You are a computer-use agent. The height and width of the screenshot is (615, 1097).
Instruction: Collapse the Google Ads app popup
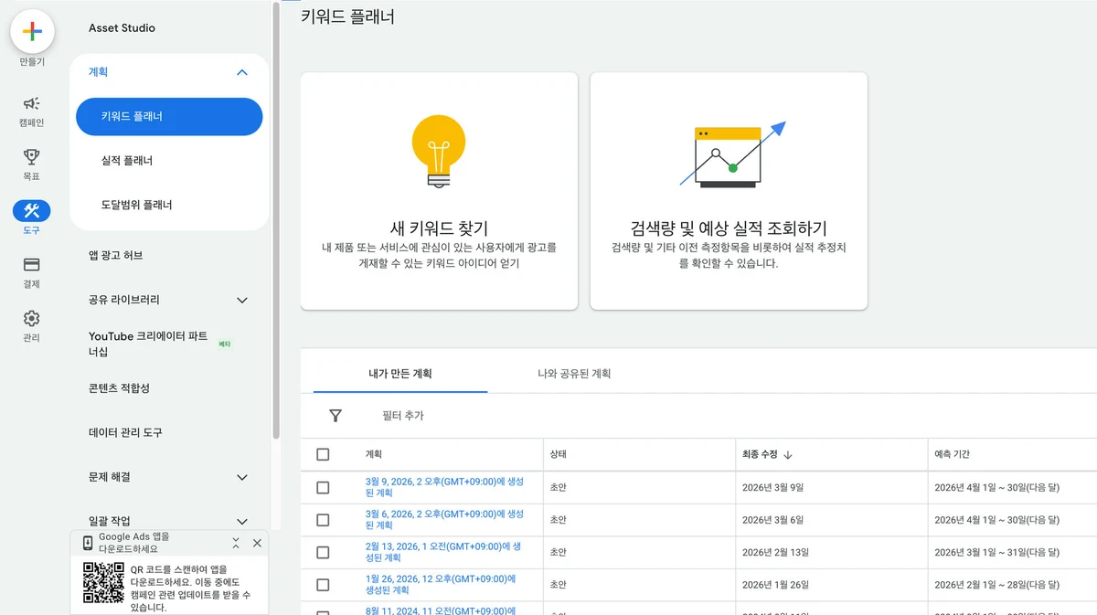(x=236, y=543)
